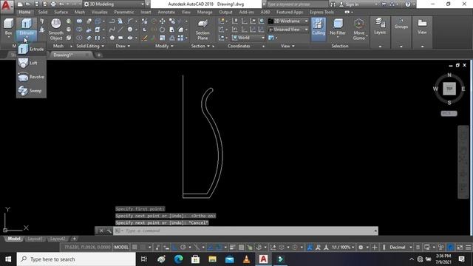Image resolution: width=473 pixels, height=266 pixels.
Task: Expand the Modify panel
Action: (x=164, y=46)
